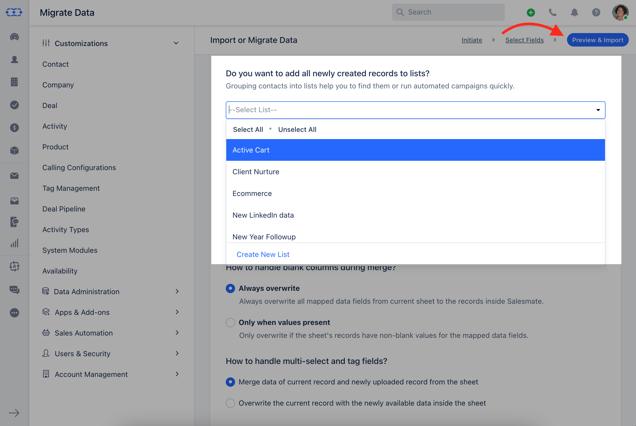The image size is (636, 426).
Task: Open Contacts person icon in sidebar
Action: 14,59
